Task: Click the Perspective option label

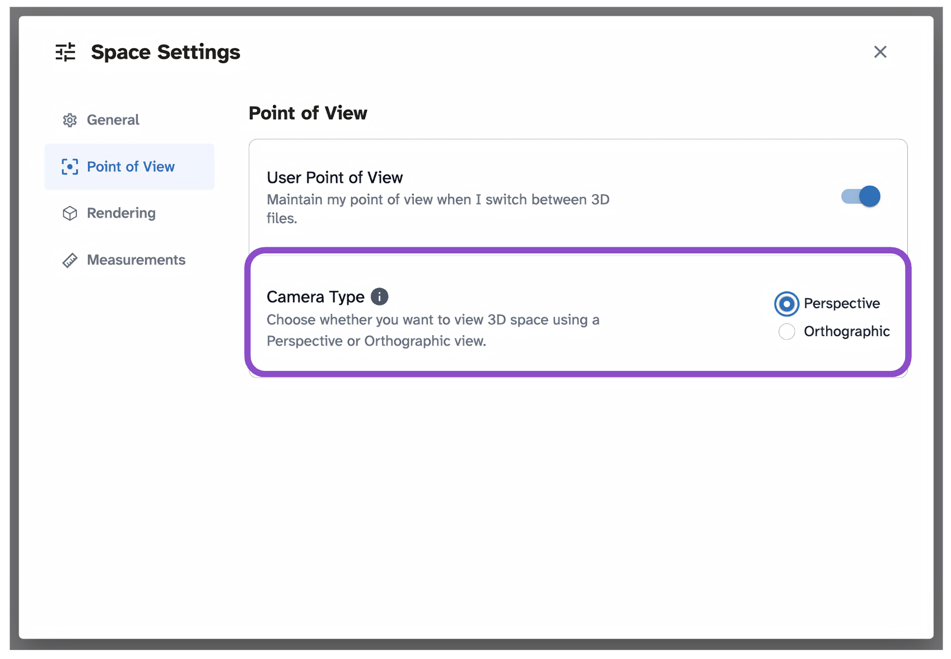Action: click(842, 304)
